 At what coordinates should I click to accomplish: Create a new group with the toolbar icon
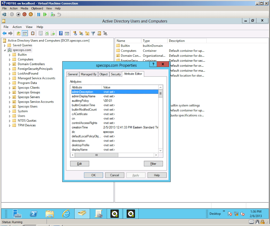click(x=81, y=33)
